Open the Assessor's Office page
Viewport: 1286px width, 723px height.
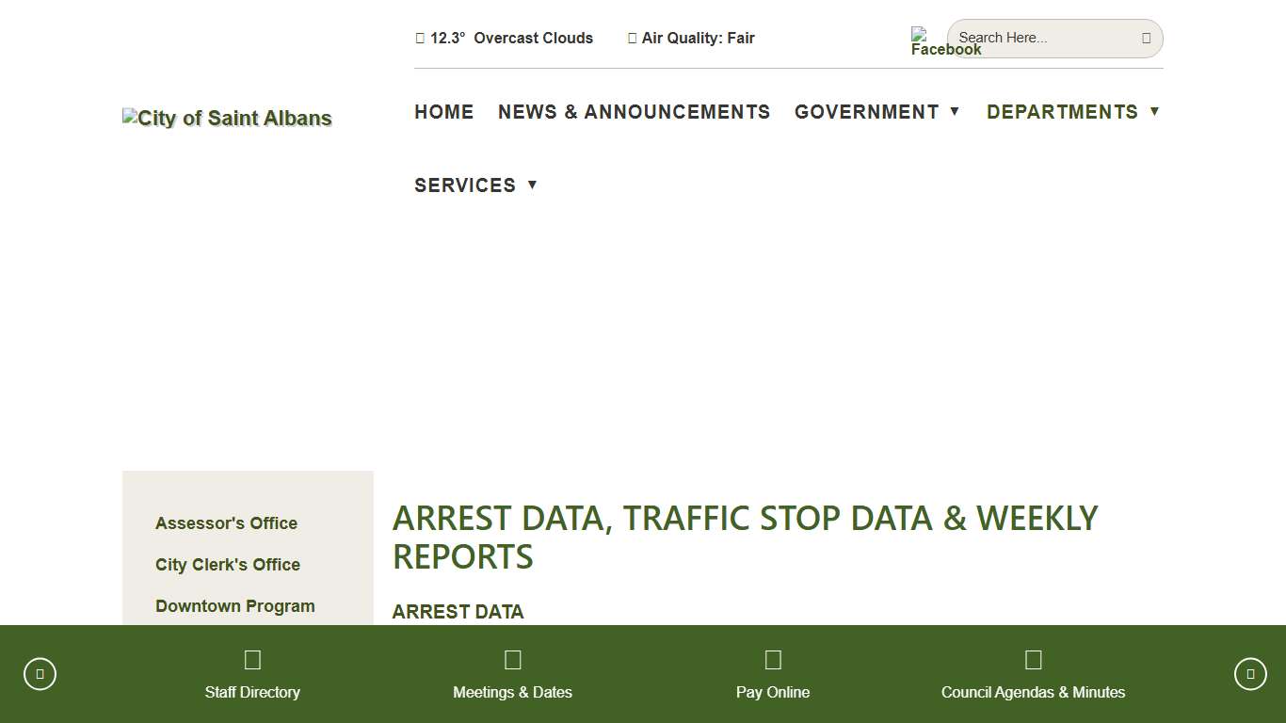(226, 522)
